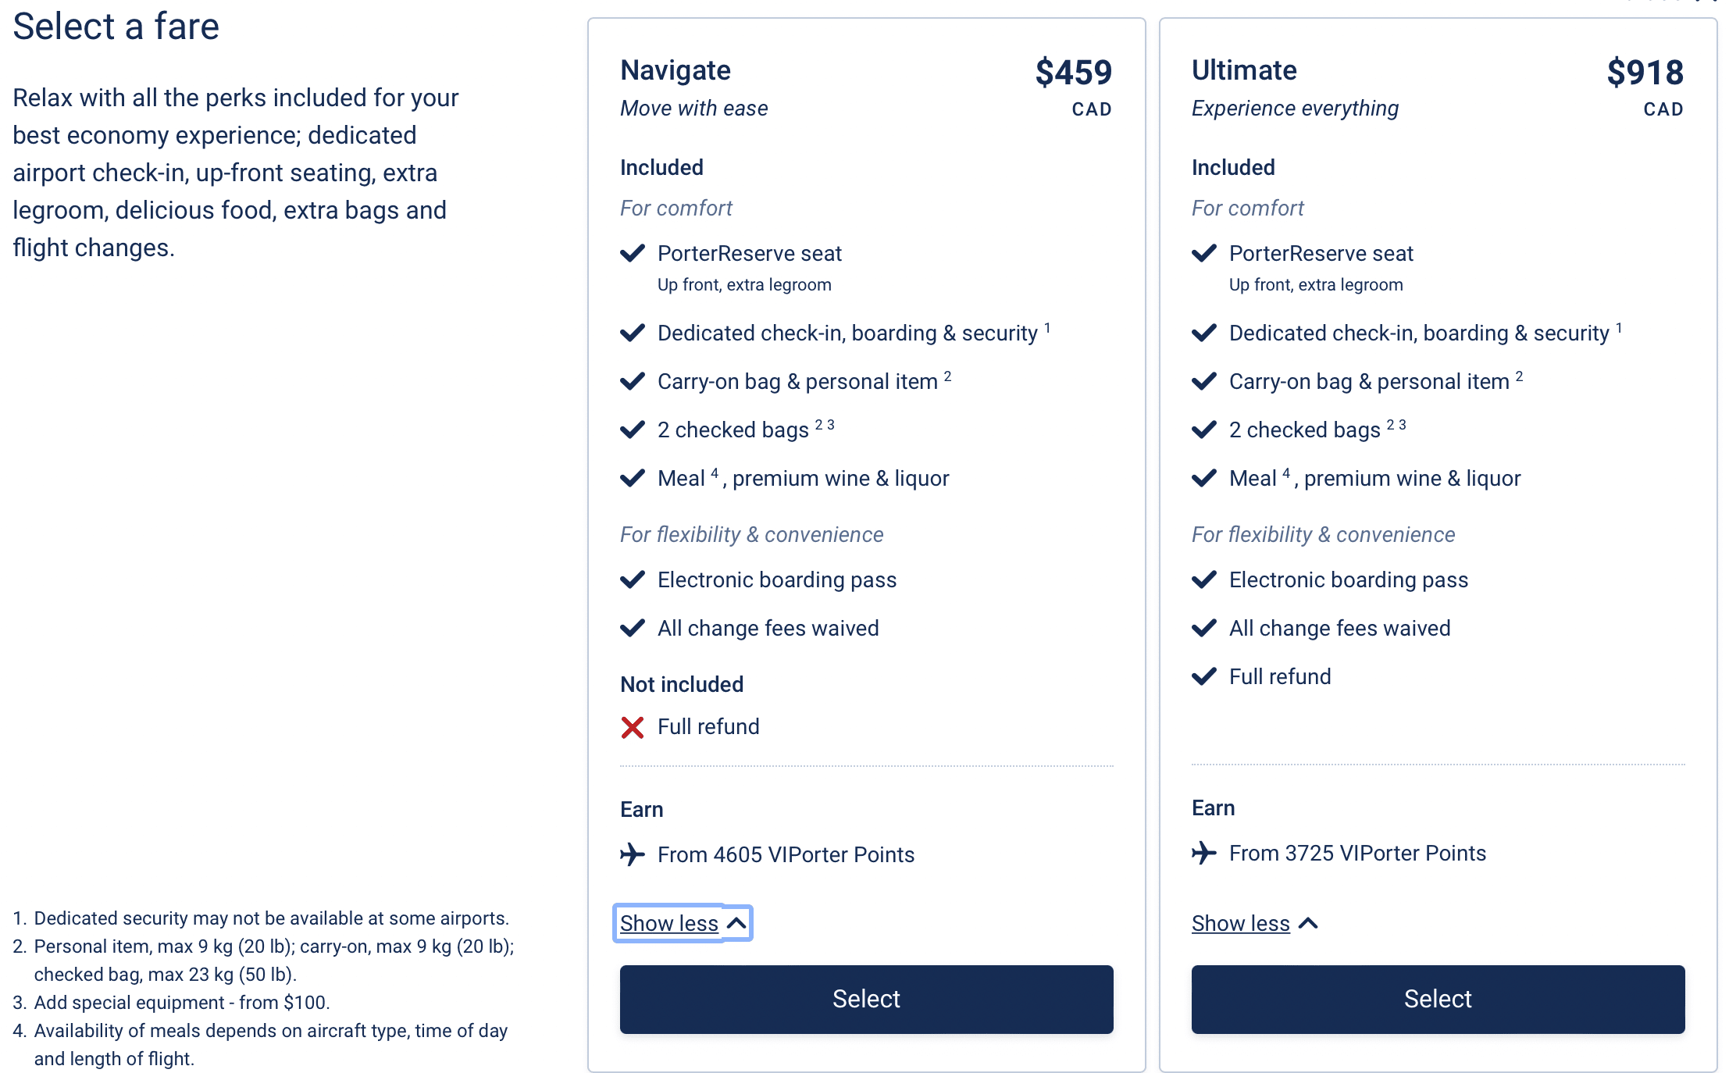This screenshot has width=1729, height=1073.
Task: Click checkmark beside Ultimate Meal, premium wine & liquor
Action: (x=1203, y=478)
